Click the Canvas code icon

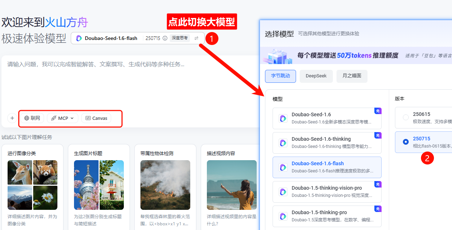88,118
